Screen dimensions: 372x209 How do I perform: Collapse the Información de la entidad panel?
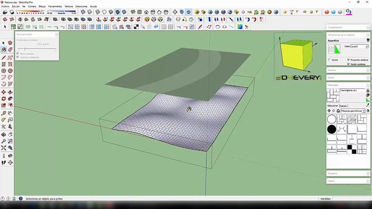tap(348, 35)
